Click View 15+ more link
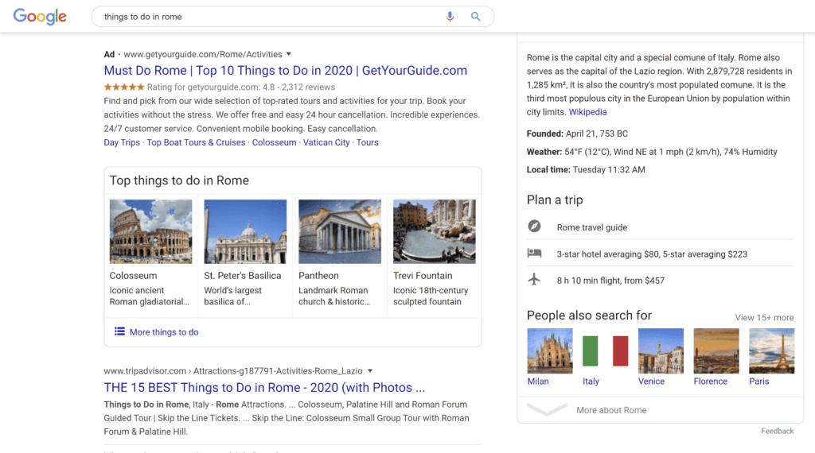The height and width of the screenshot is (453, 815). (764, 318)
